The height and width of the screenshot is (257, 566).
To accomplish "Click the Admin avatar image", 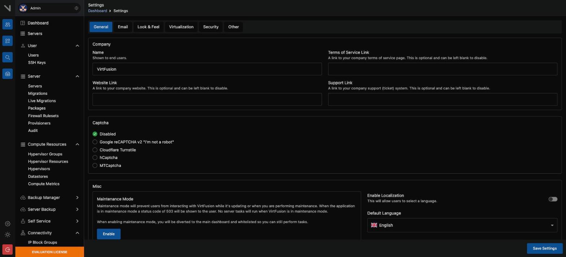I will (x=23, y=8).
